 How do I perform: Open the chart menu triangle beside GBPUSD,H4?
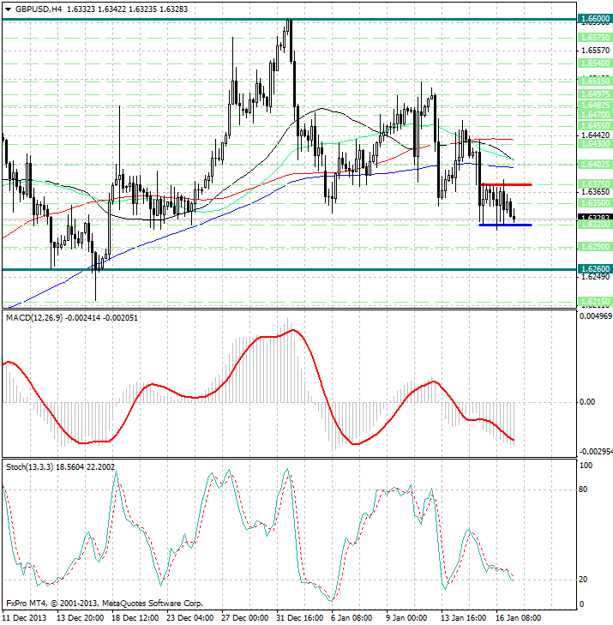click(x=8, y=9)
